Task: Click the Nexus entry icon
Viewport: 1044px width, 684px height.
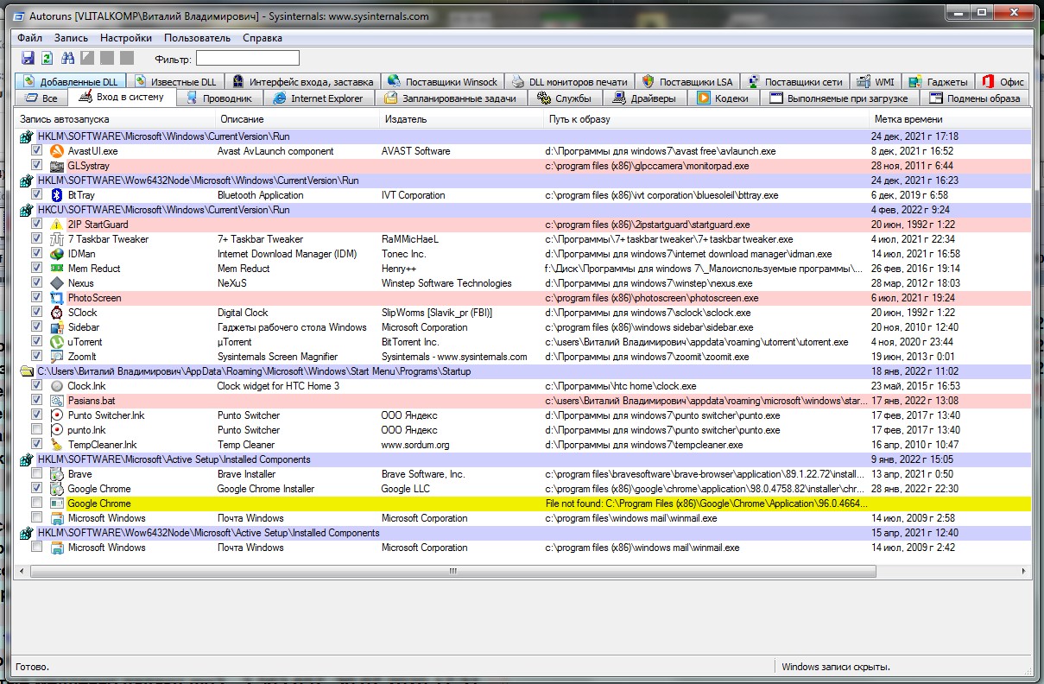Action: click(57, 283)
